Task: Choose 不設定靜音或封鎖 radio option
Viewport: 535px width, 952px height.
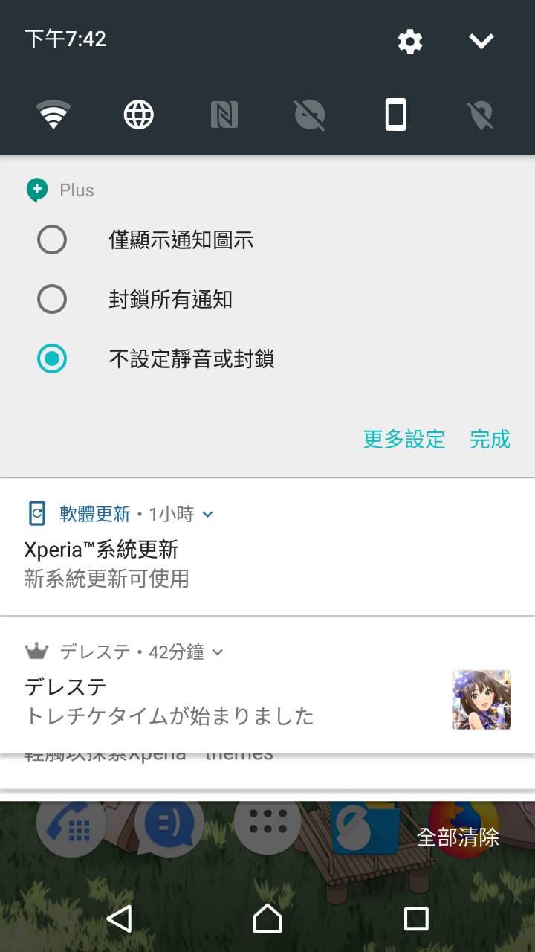Action: pyautogui.click(x=52, y=359)
